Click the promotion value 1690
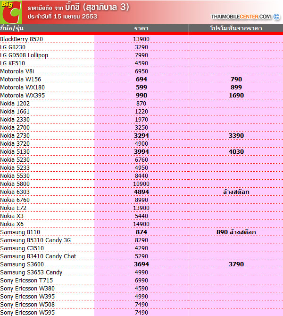The height and width of the screenshot is (316, 283). (236, 96)
